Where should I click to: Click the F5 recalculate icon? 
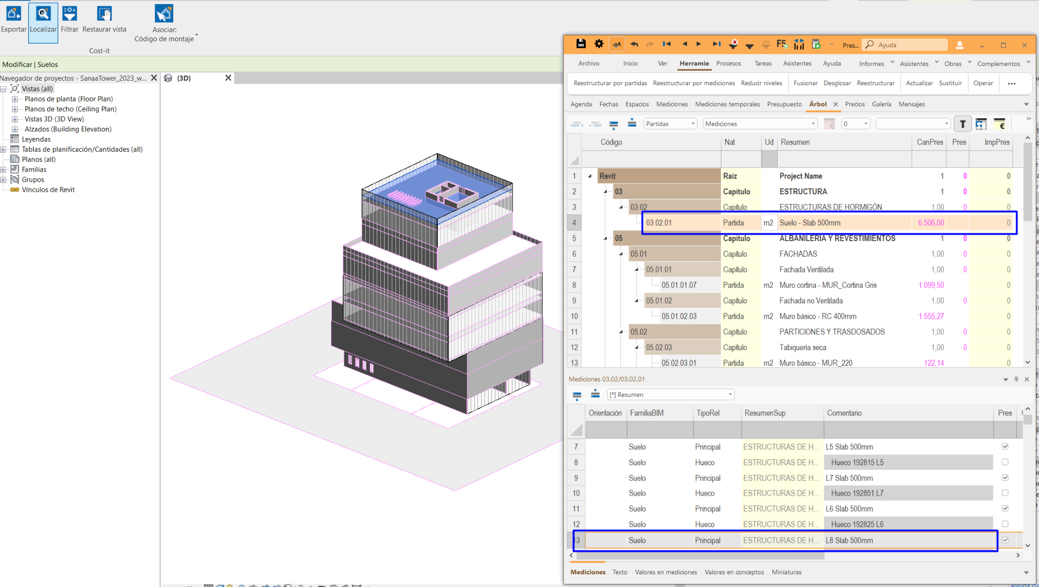click(x=782, y=44)
